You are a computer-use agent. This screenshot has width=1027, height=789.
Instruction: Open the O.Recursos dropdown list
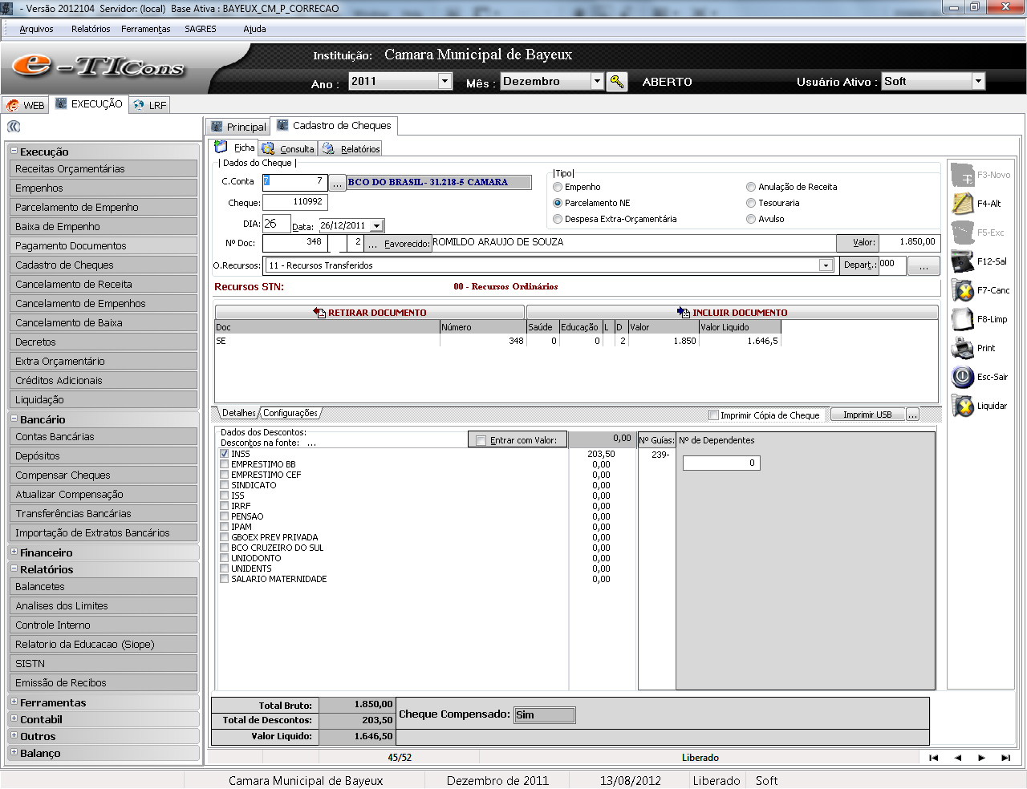(x=826, y=265)
